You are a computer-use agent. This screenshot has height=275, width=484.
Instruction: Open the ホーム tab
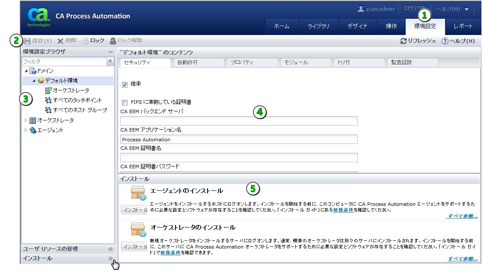[x=282, y=26]
